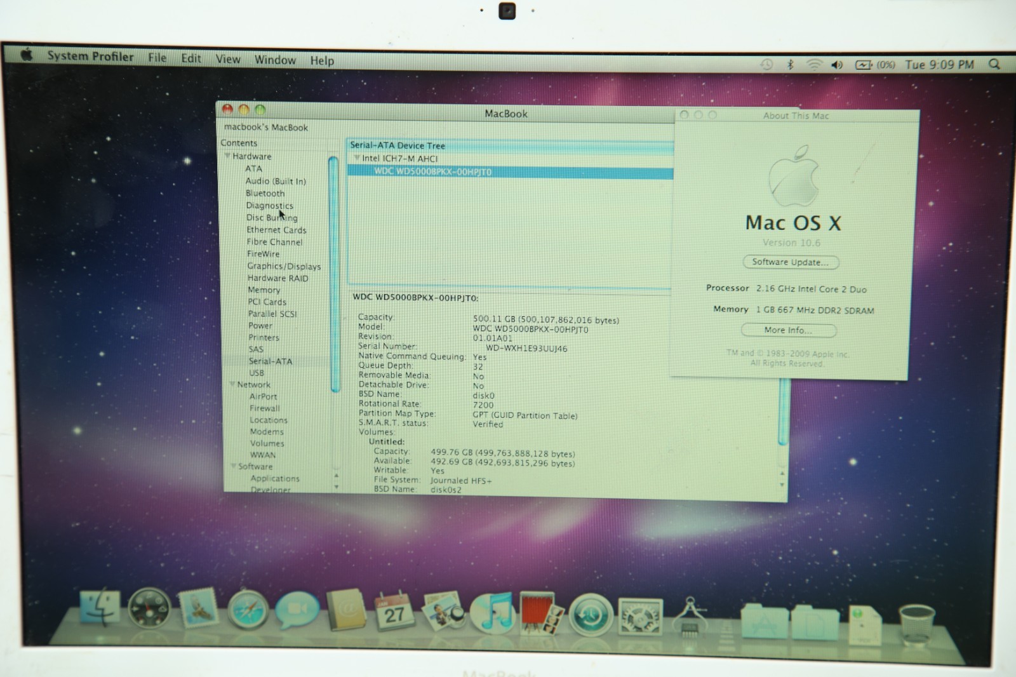
Task: Open the volume control in menu bar
Action: click(837, 65)
